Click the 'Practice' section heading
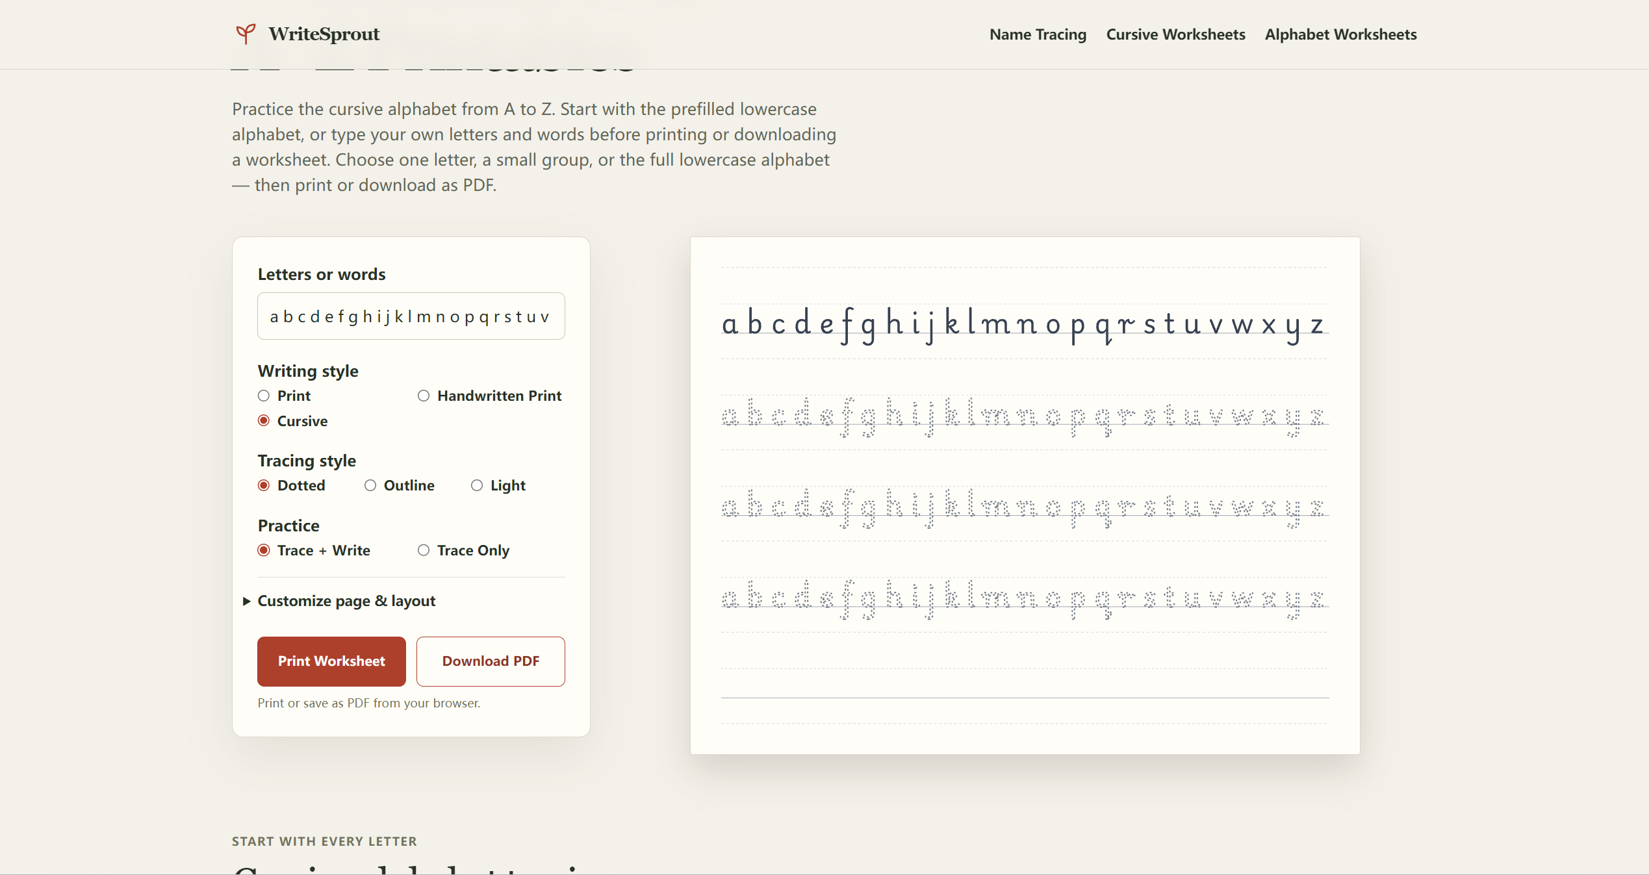This screenshot has width=1649, height=875. point(288,526)
